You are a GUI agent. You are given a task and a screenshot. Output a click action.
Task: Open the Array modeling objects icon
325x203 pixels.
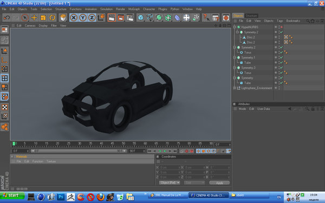tap(168, 18)
